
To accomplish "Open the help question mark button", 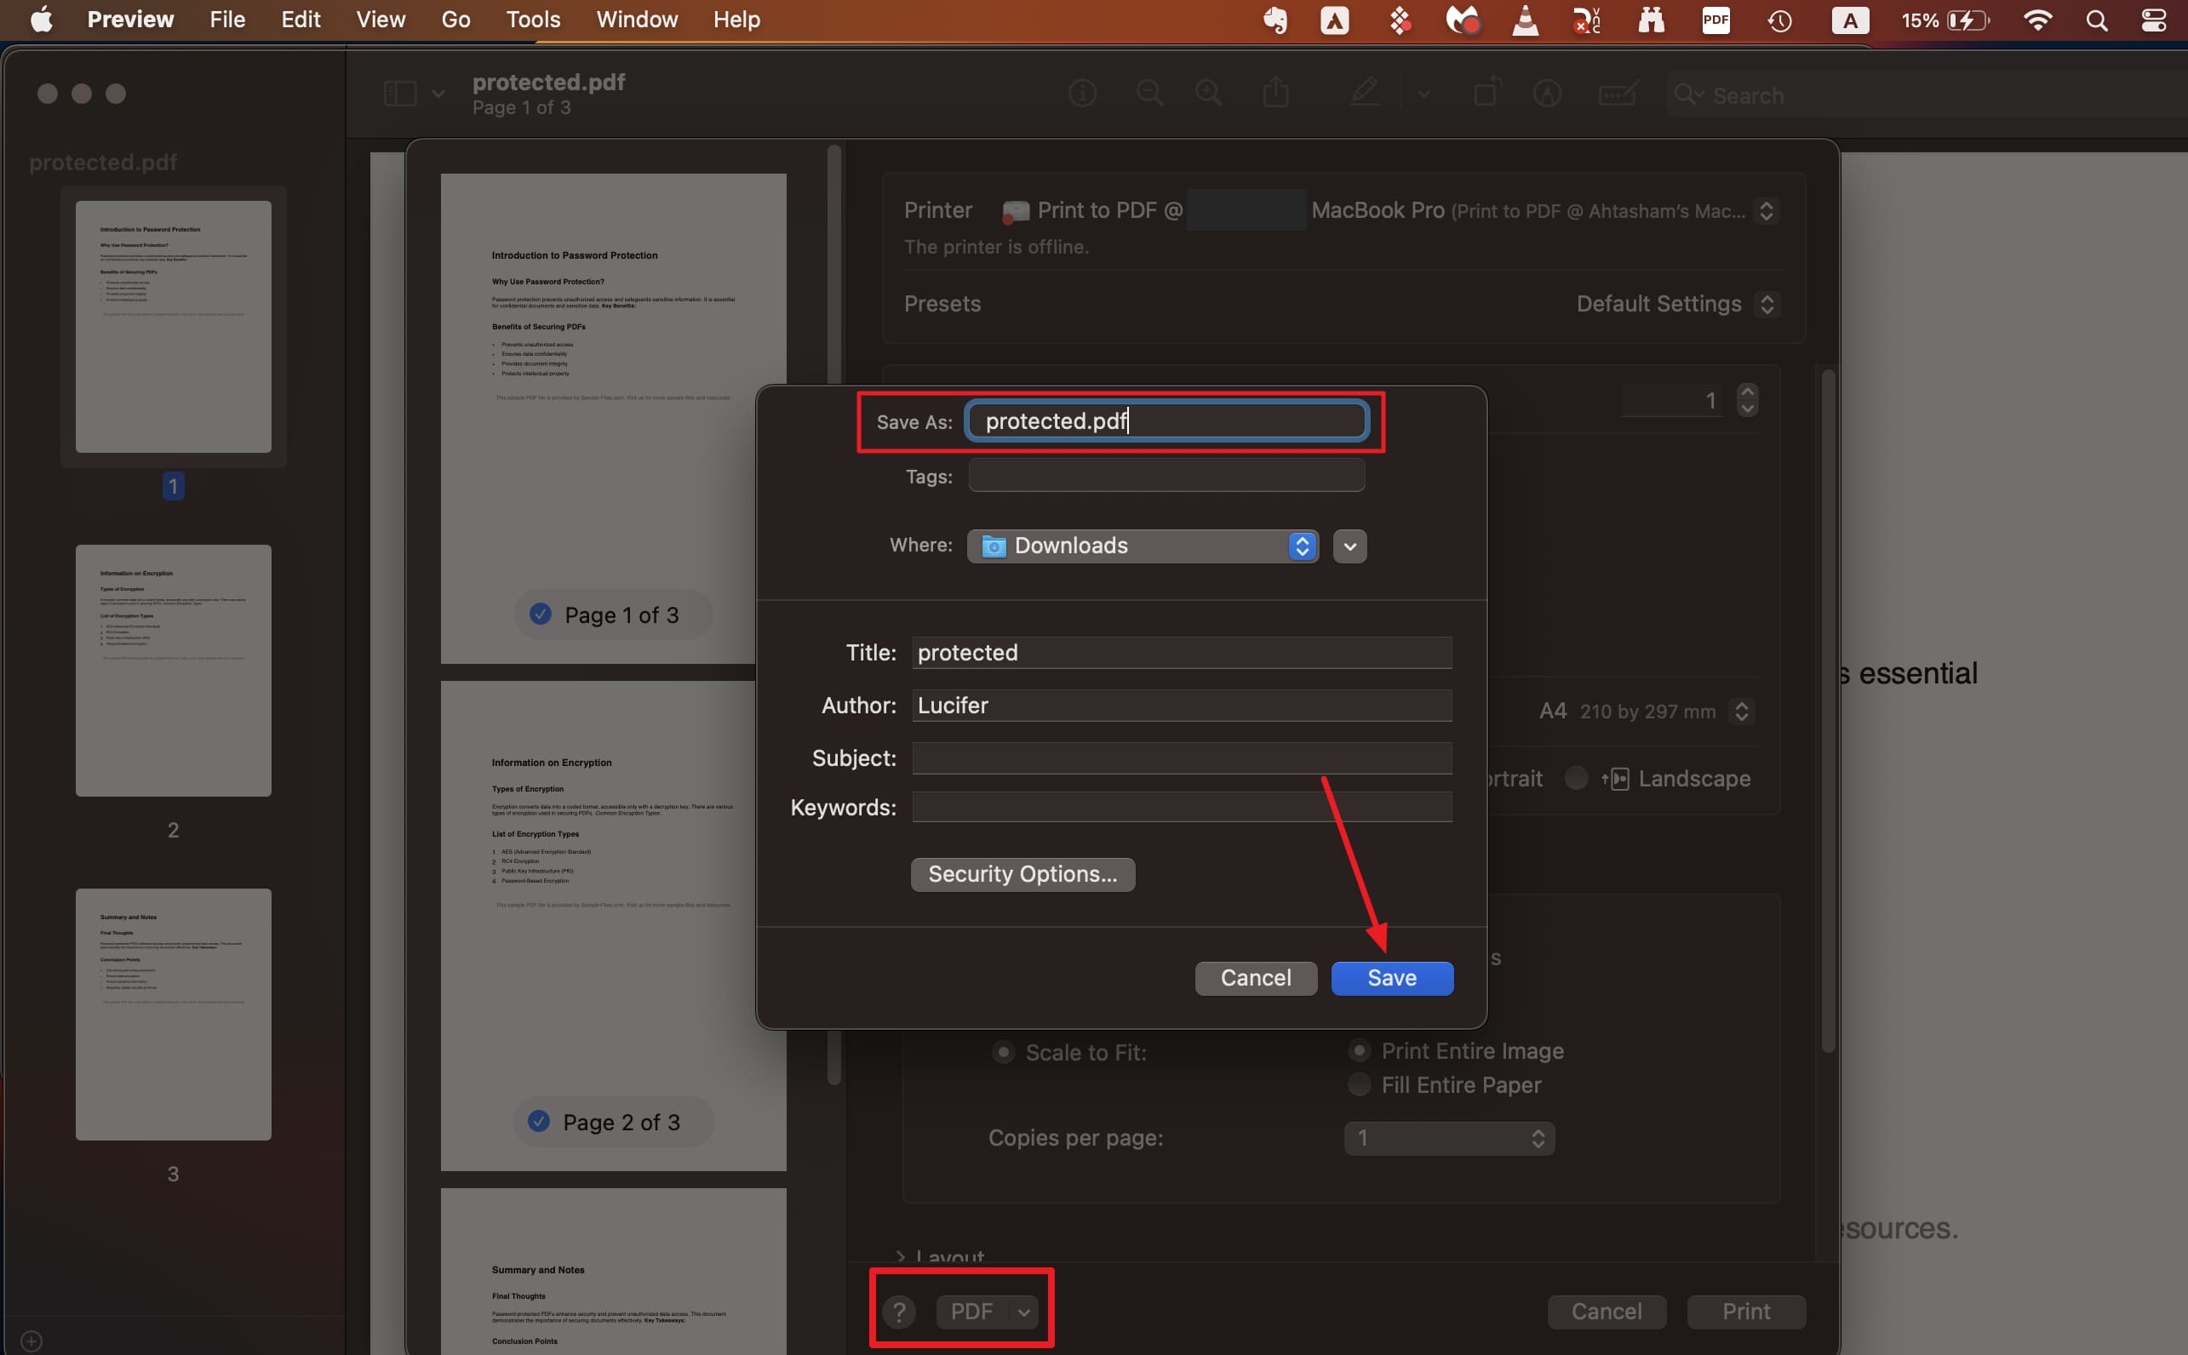I will (x=899, y=1312).
